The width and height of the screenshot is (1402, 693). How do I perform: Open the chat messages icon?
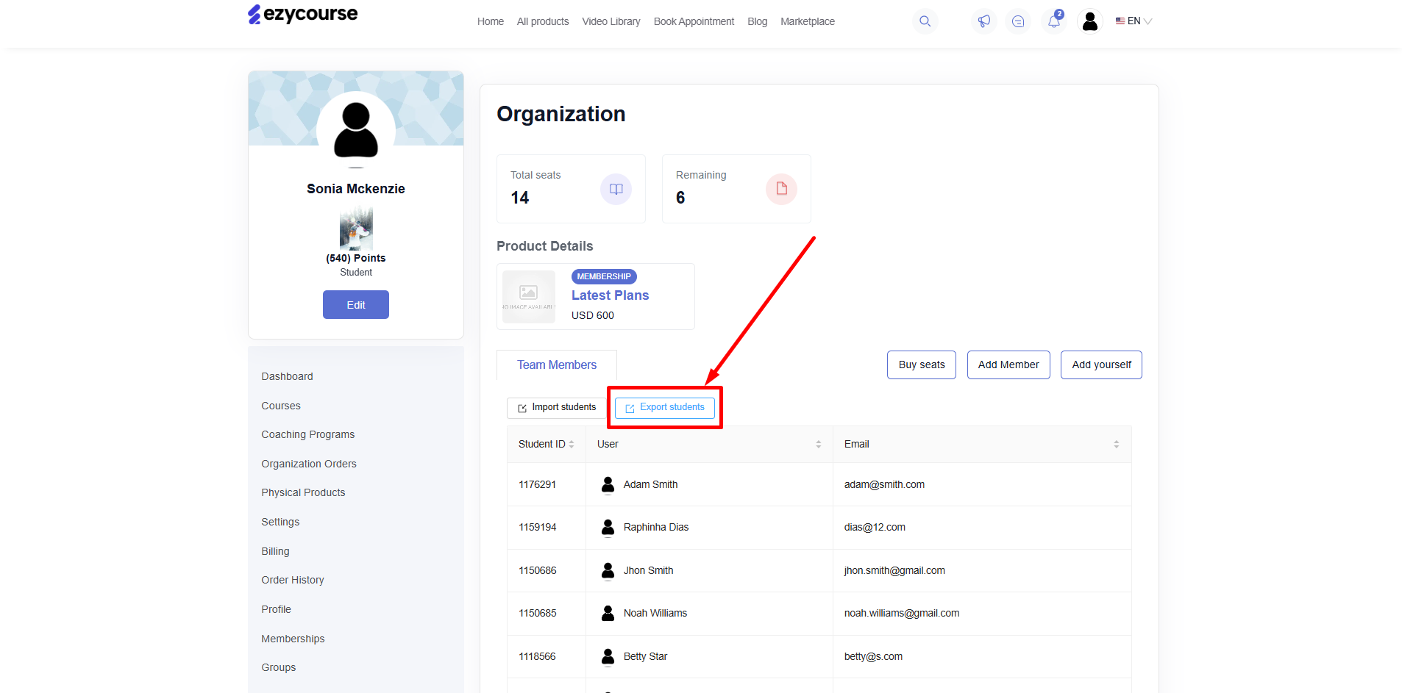coord(1018,21)
